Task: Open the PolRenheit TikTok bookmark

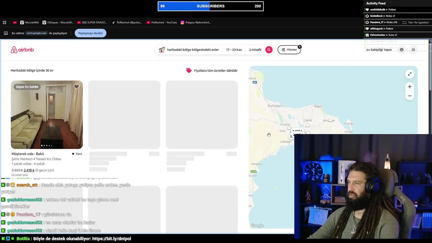Action: tap(127, 23)
